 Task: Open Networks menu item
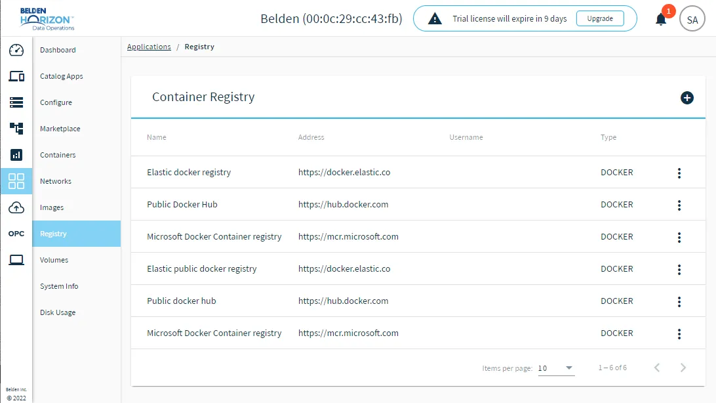point(55,181)
